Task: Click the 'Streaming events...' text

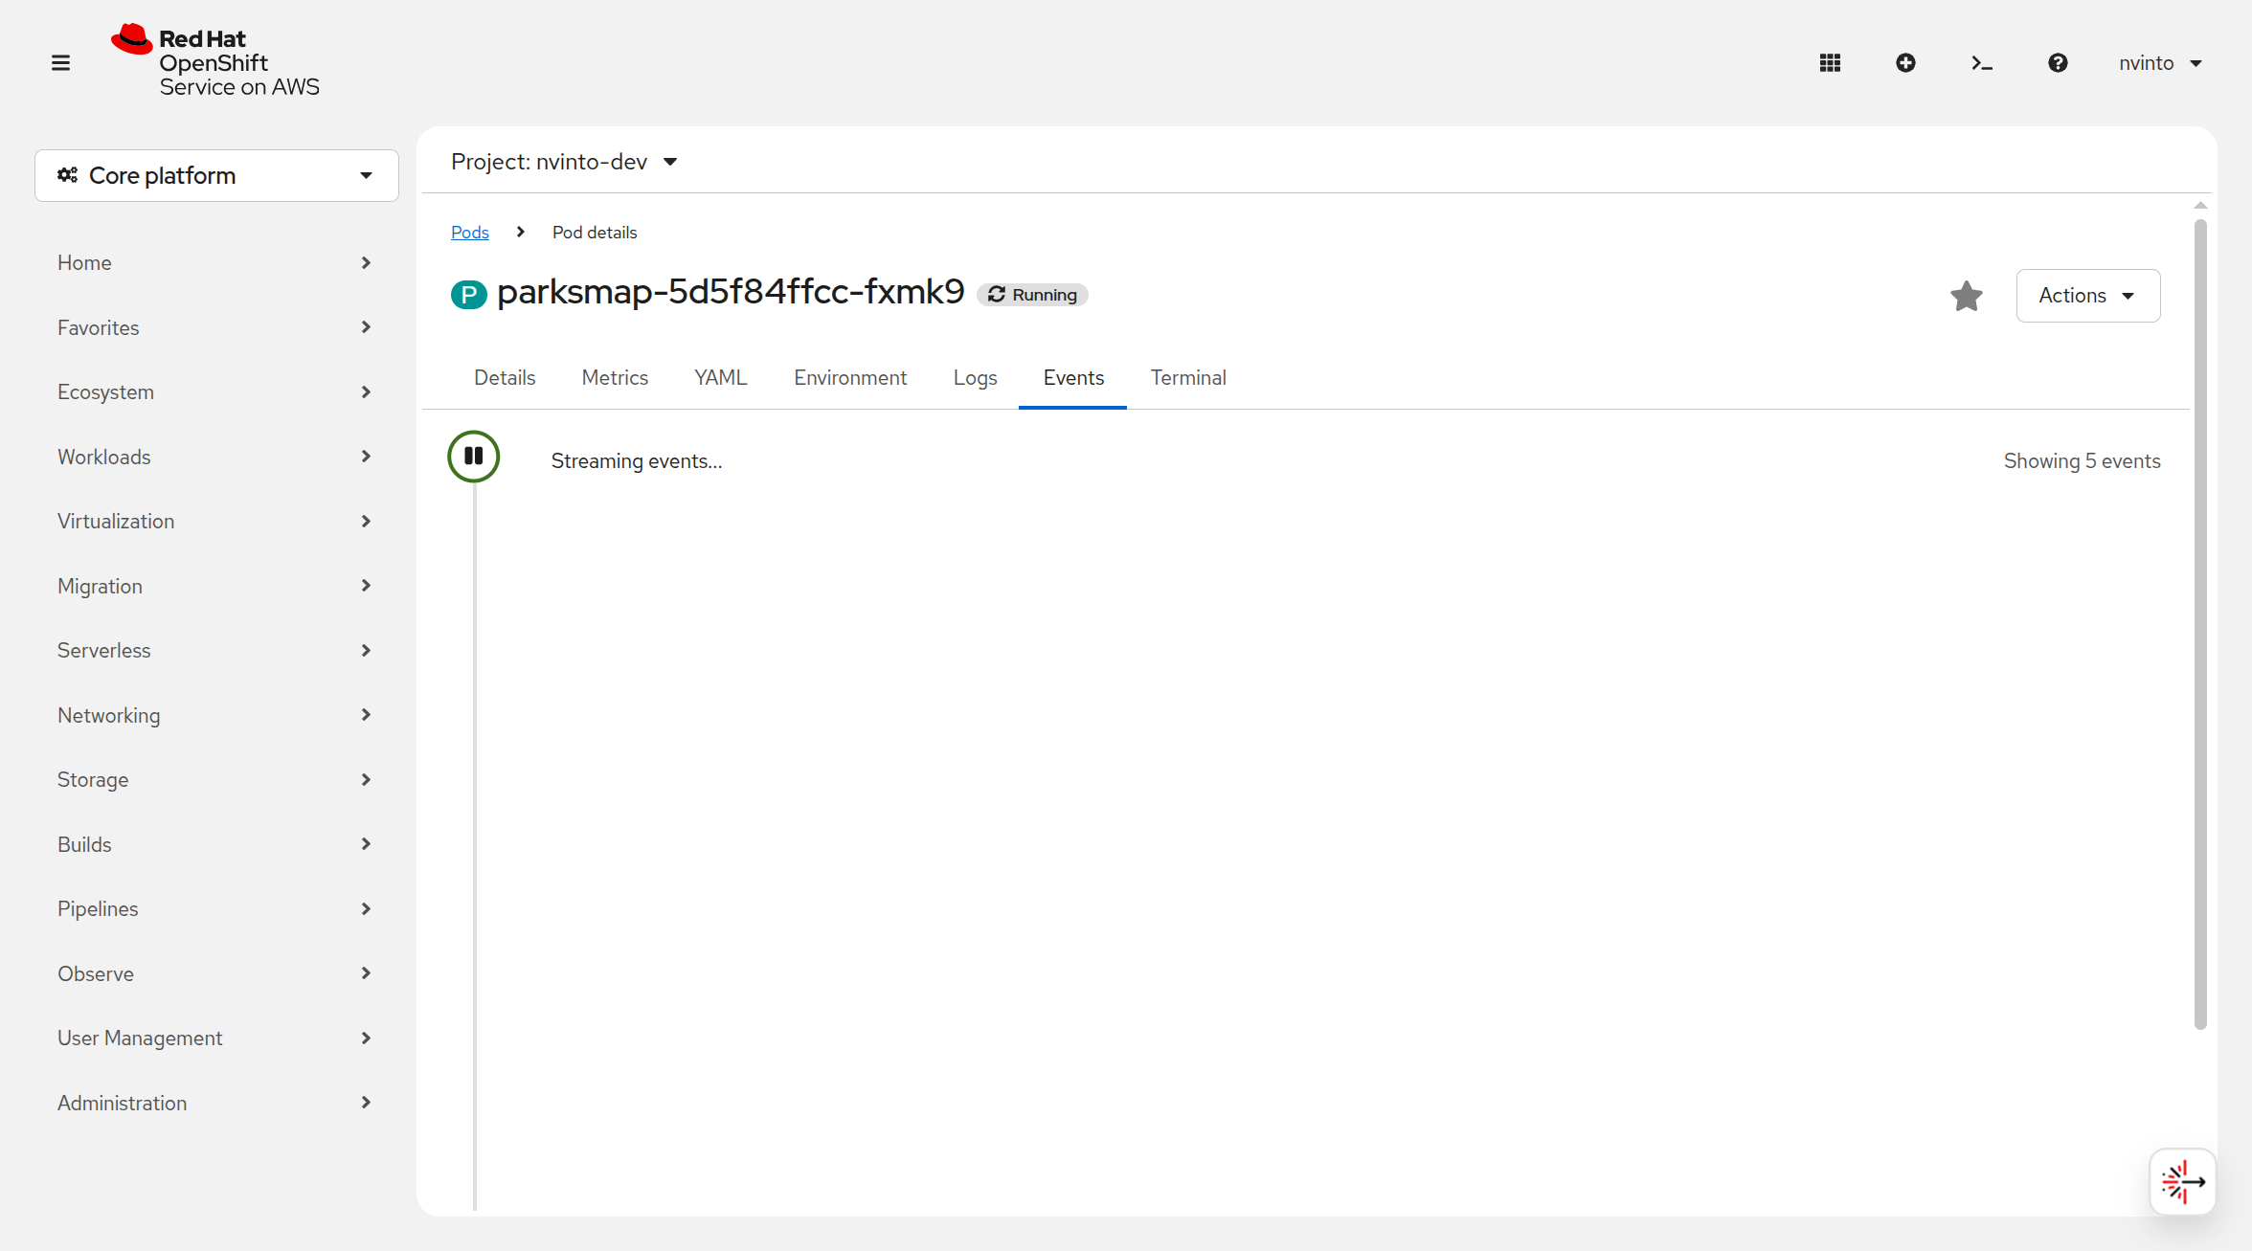Action: point(637,461)
